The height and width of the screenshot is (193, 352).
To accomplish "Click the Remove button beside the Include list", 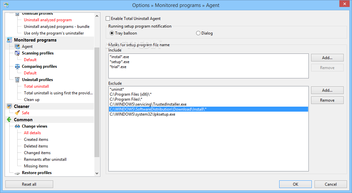I will click(x=327, y=68).
